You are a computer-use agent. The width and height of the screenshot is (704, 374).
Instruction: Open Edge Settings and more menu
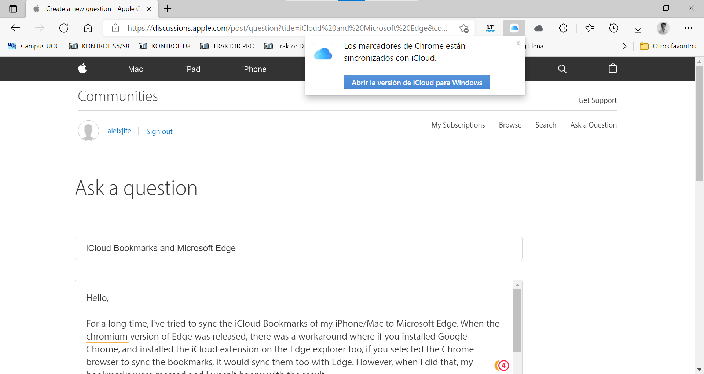pyautogui.click(x=689, y=28)
